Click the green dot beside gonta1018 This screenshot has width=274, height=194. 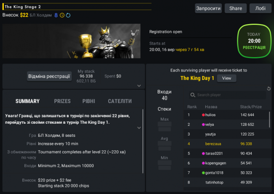[203, 173]
